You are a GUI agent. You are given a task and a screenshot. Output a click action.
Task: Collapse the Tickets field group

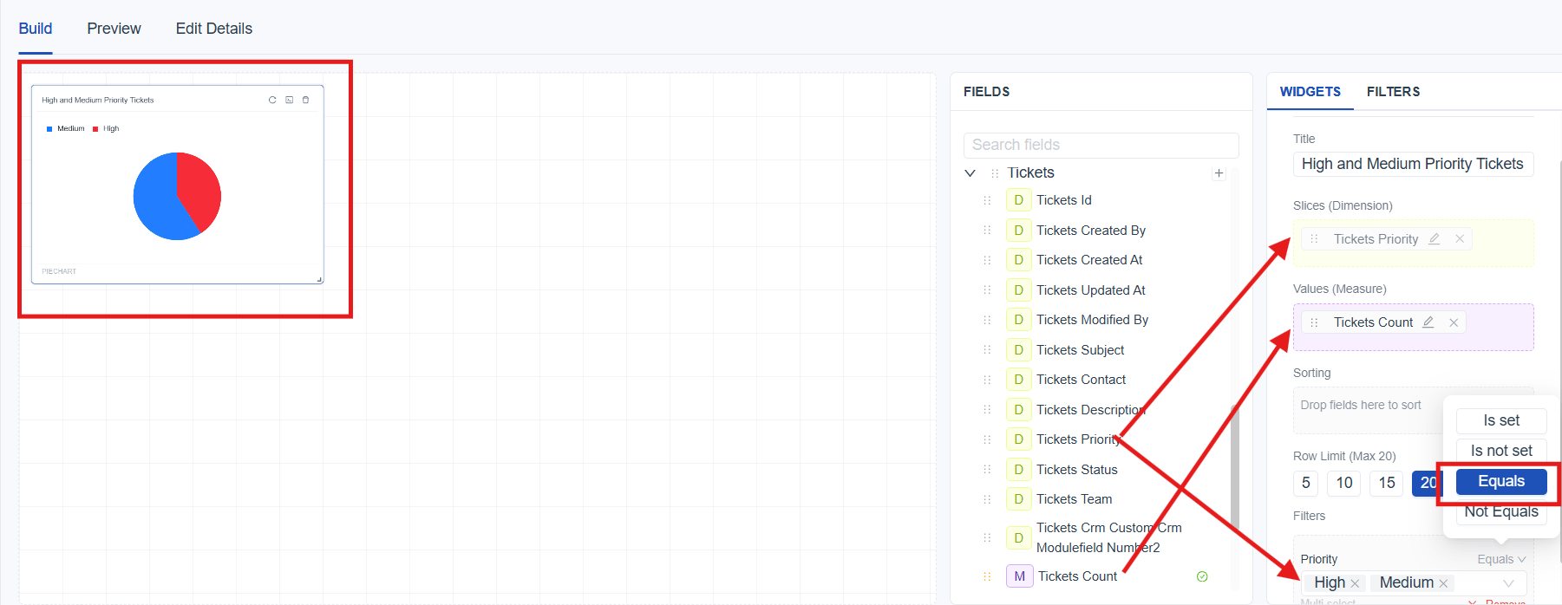pos(971,173)
